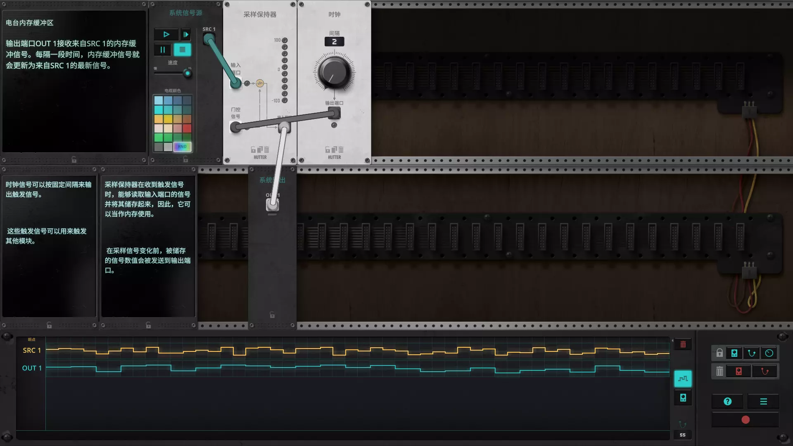Click the cyan add-module icon
Viewport: 793px width, 446px height.
coord(734,353)
